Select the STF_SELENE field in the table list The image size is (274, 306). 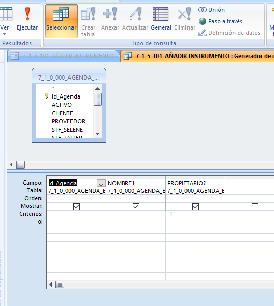pyautogui.click(x=67, y=130)
